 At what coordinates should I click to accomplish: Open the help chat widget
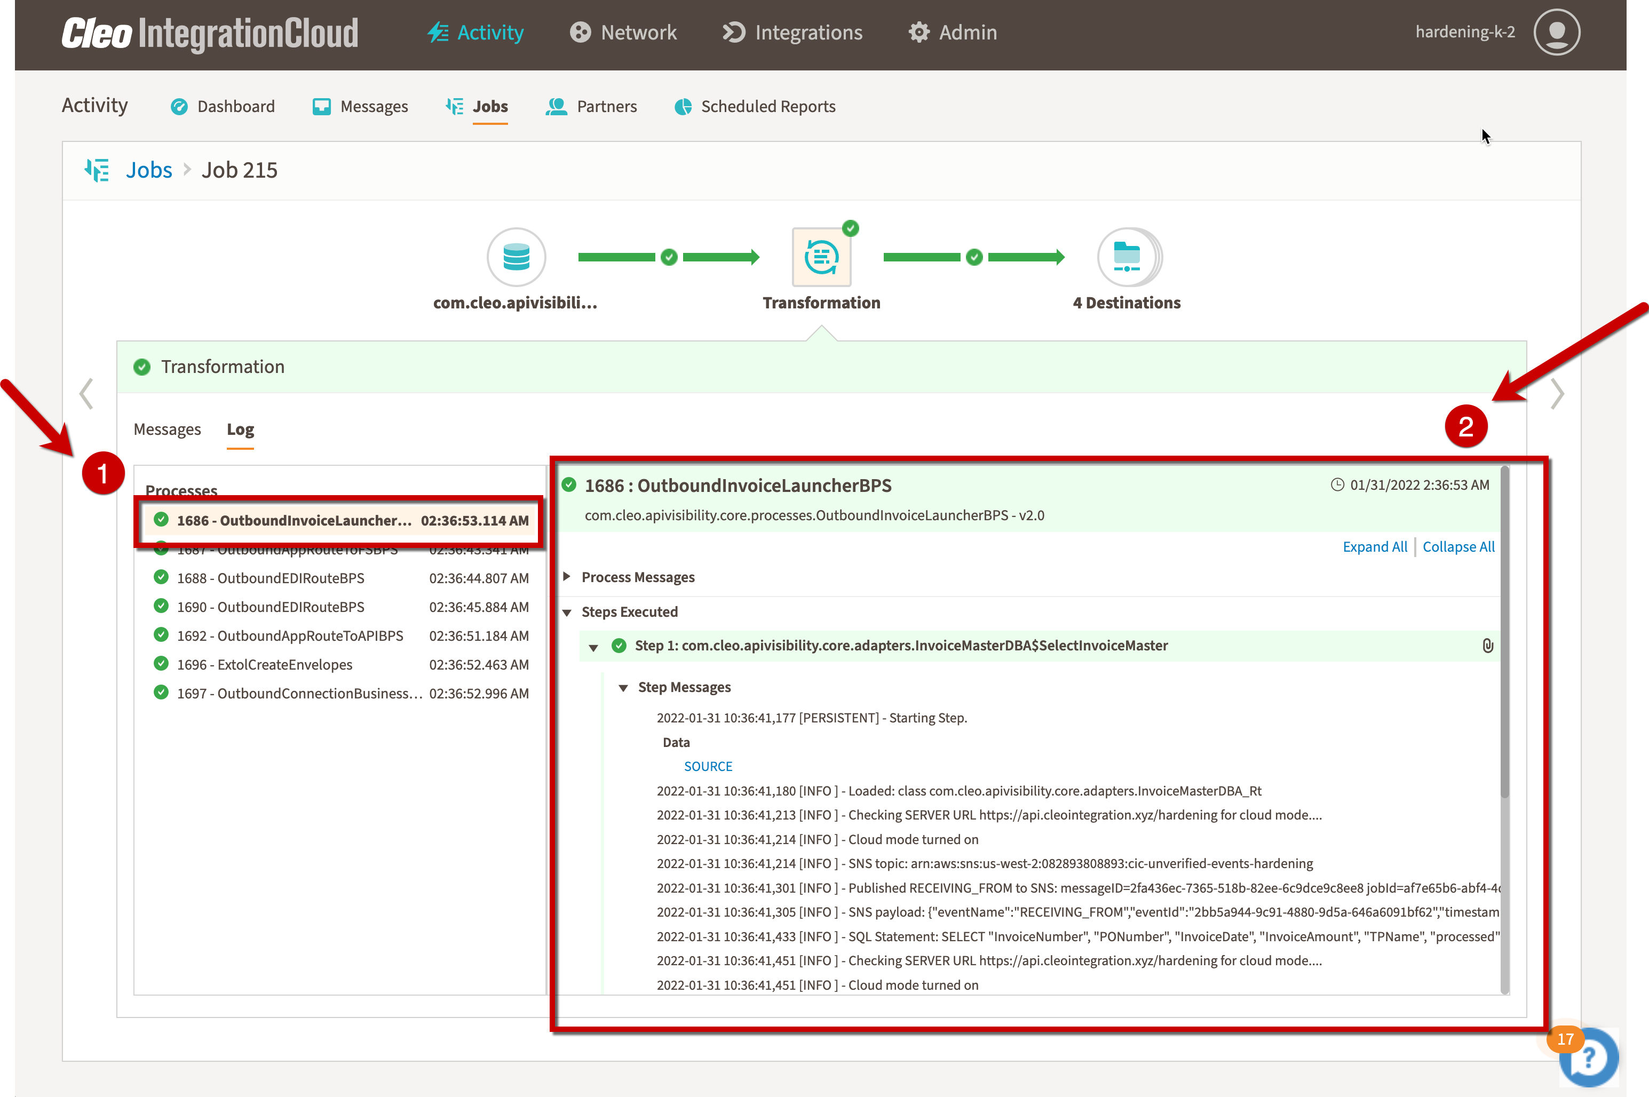pos(1588,1057)
